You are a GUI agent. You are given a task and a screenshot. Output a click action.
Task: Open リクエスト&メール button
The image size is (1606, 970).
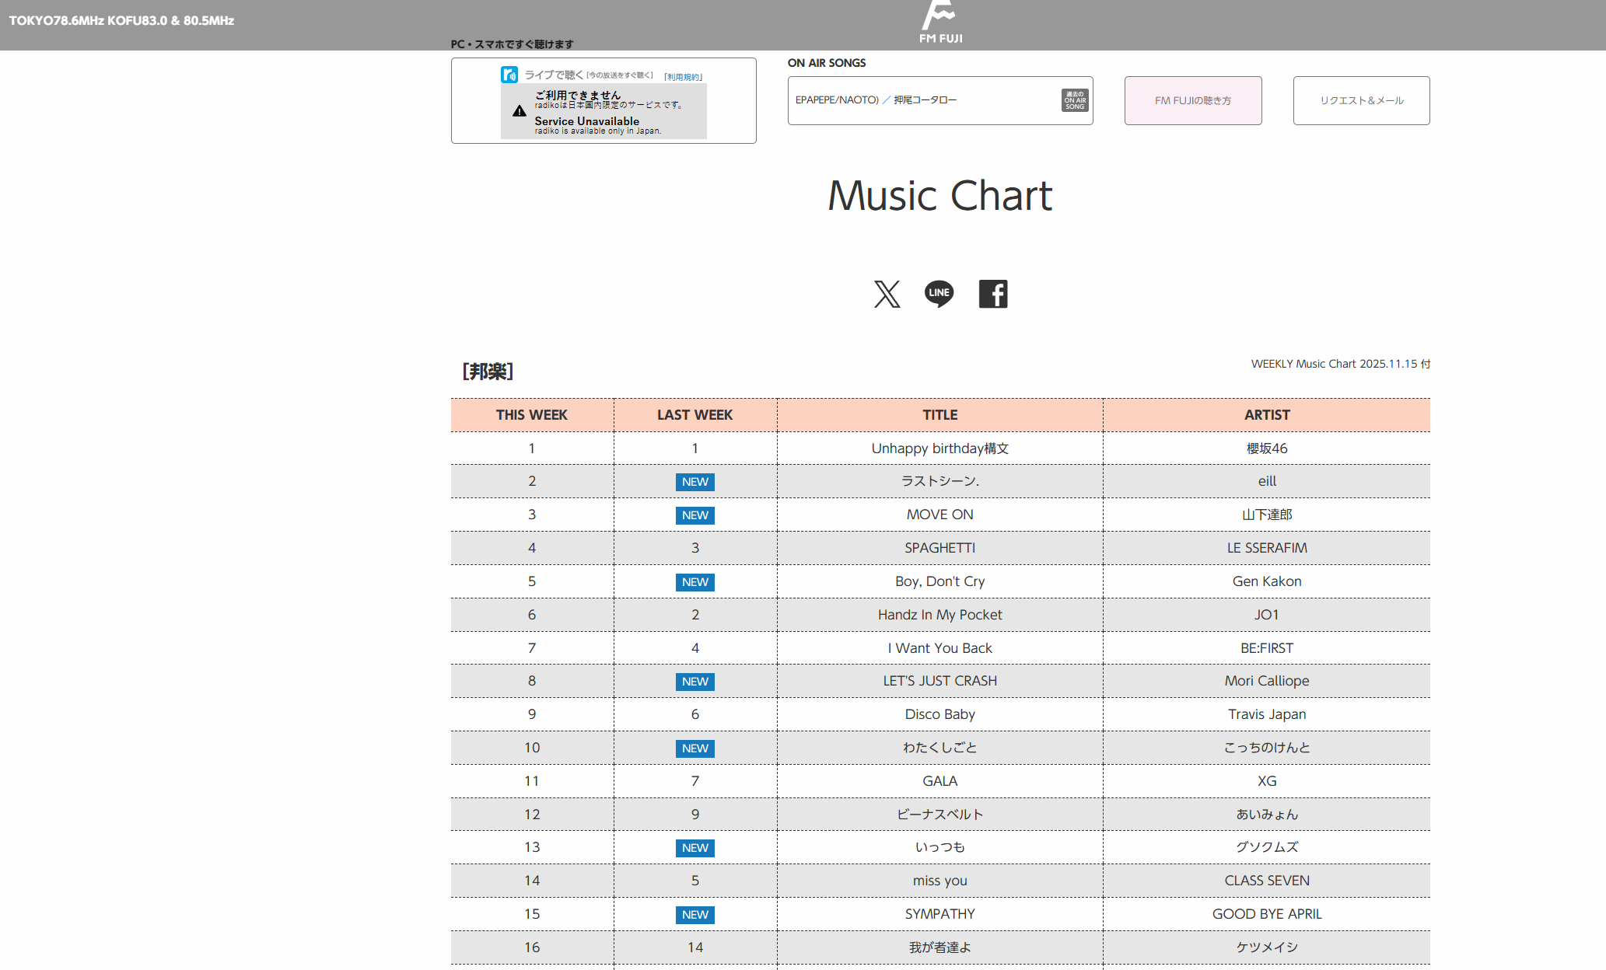[1361, 100]
